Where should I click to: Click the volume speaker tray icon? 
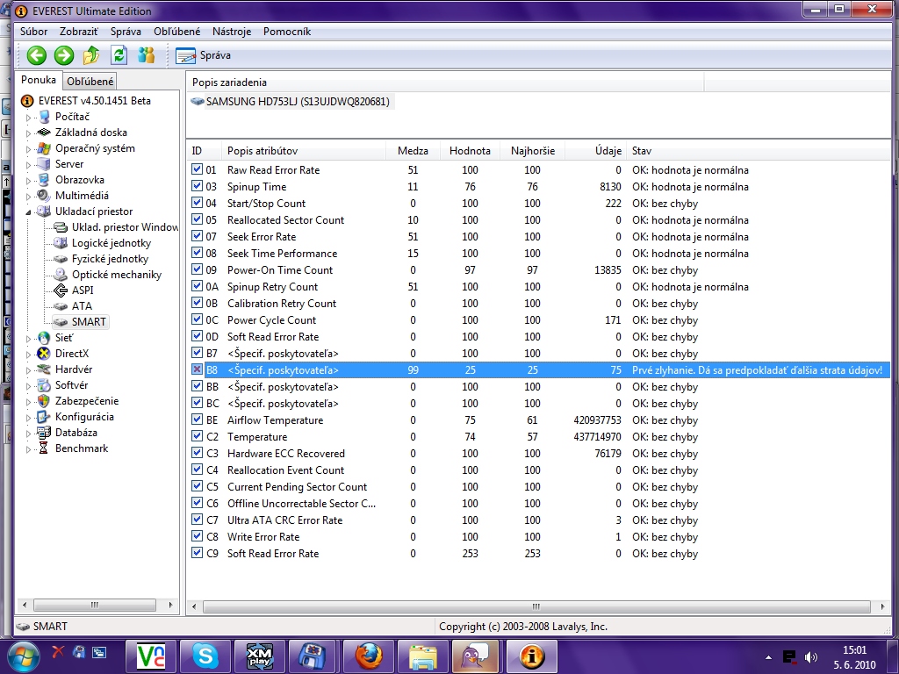pyautogui.click(x=810, y=657)
